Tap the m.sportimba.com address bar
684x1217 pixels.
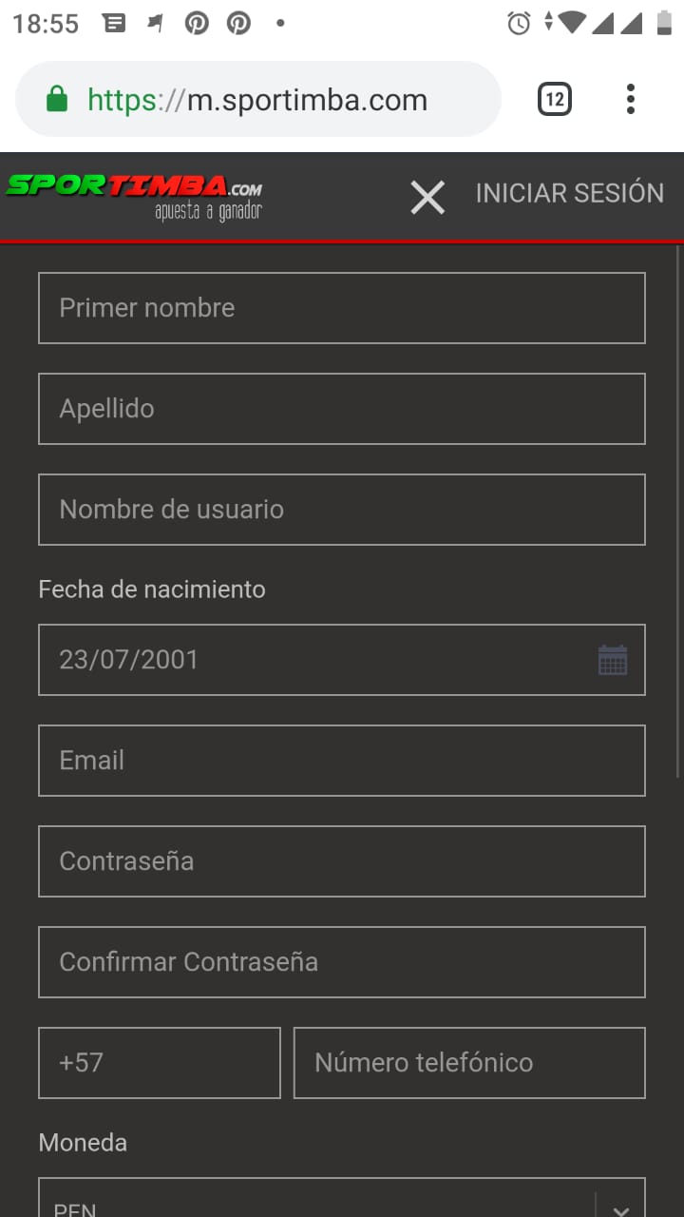tap(285, 100)
